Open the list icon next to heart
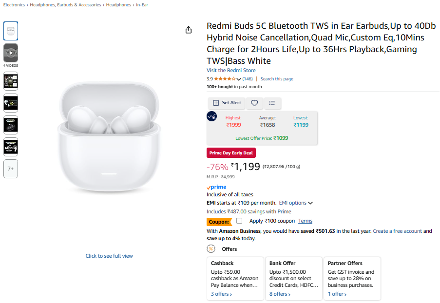Image resolution: width=440 pixels, height=303 pixels. click(x=272, y=103)
